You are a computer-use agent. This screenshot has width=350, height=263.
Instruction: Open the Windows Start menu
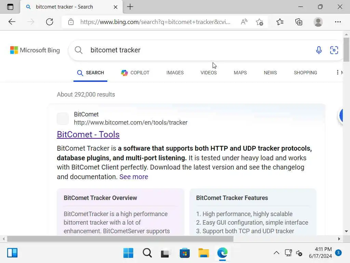coord(128,253)
